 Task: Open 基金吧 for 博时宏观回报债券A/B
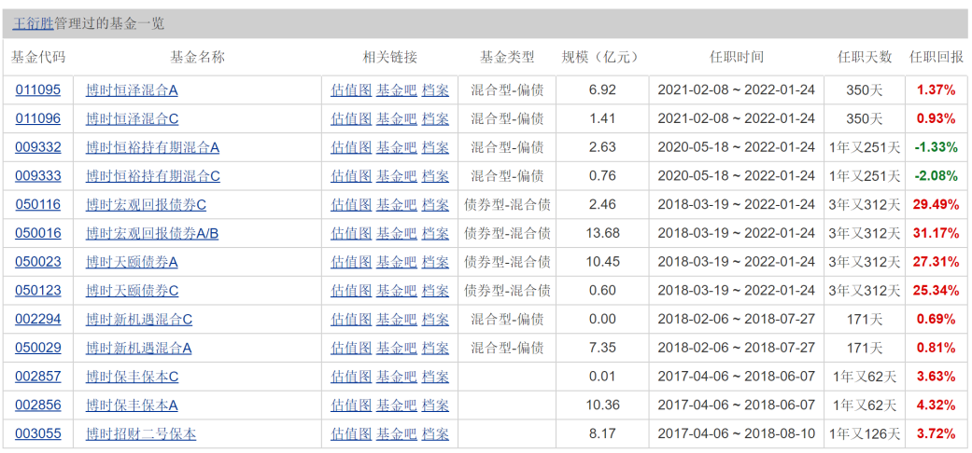pyautogui.click(x=397, y=233)
